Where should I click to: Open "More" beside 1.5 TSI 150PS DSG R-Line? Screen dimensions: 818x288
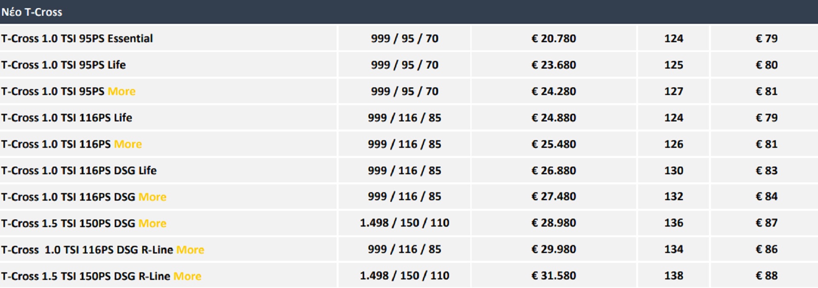(x=187, y=276)
